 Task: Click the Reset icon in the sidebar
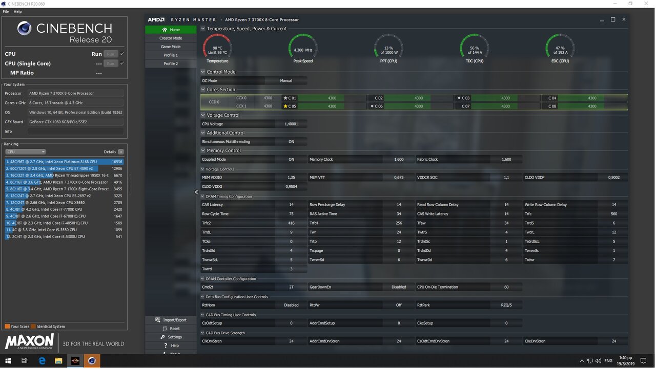click(x=164, y=329)
